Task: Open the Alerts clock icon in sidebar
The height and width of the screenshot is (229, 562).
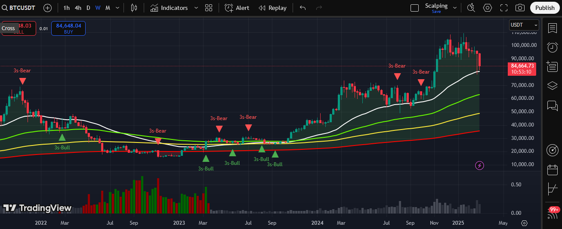Action: click(553, 47)
